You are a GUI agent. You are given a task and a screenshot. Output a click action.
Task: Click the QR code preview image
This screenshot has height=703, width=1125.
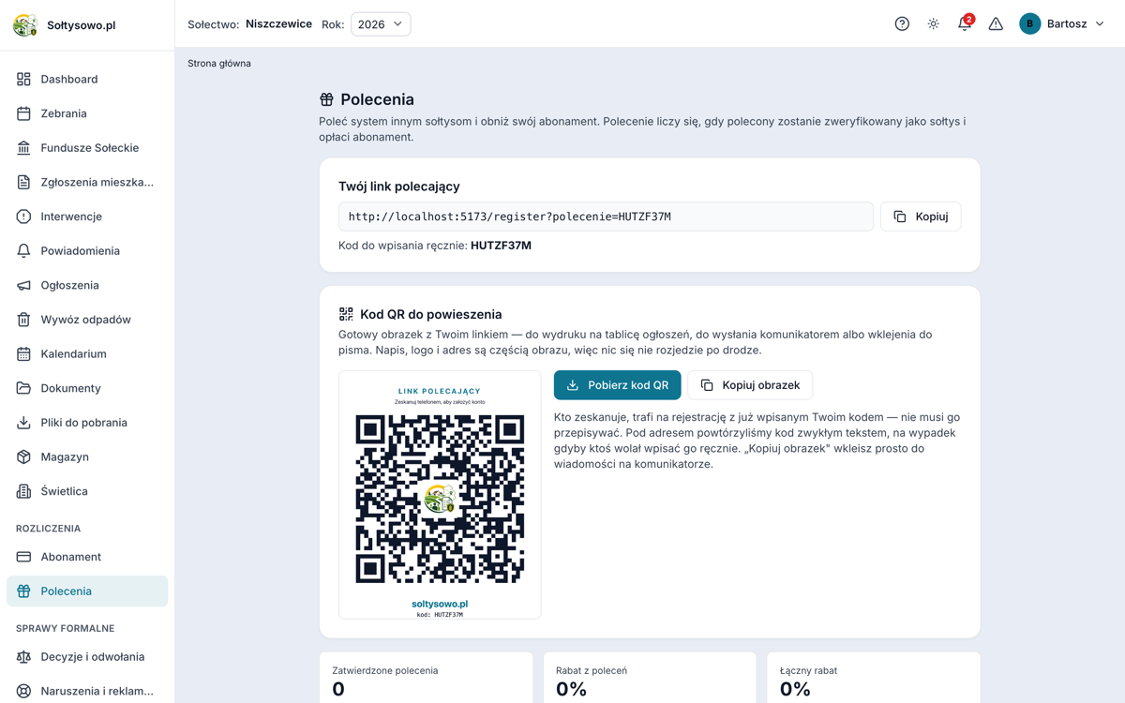coord(440,495)
